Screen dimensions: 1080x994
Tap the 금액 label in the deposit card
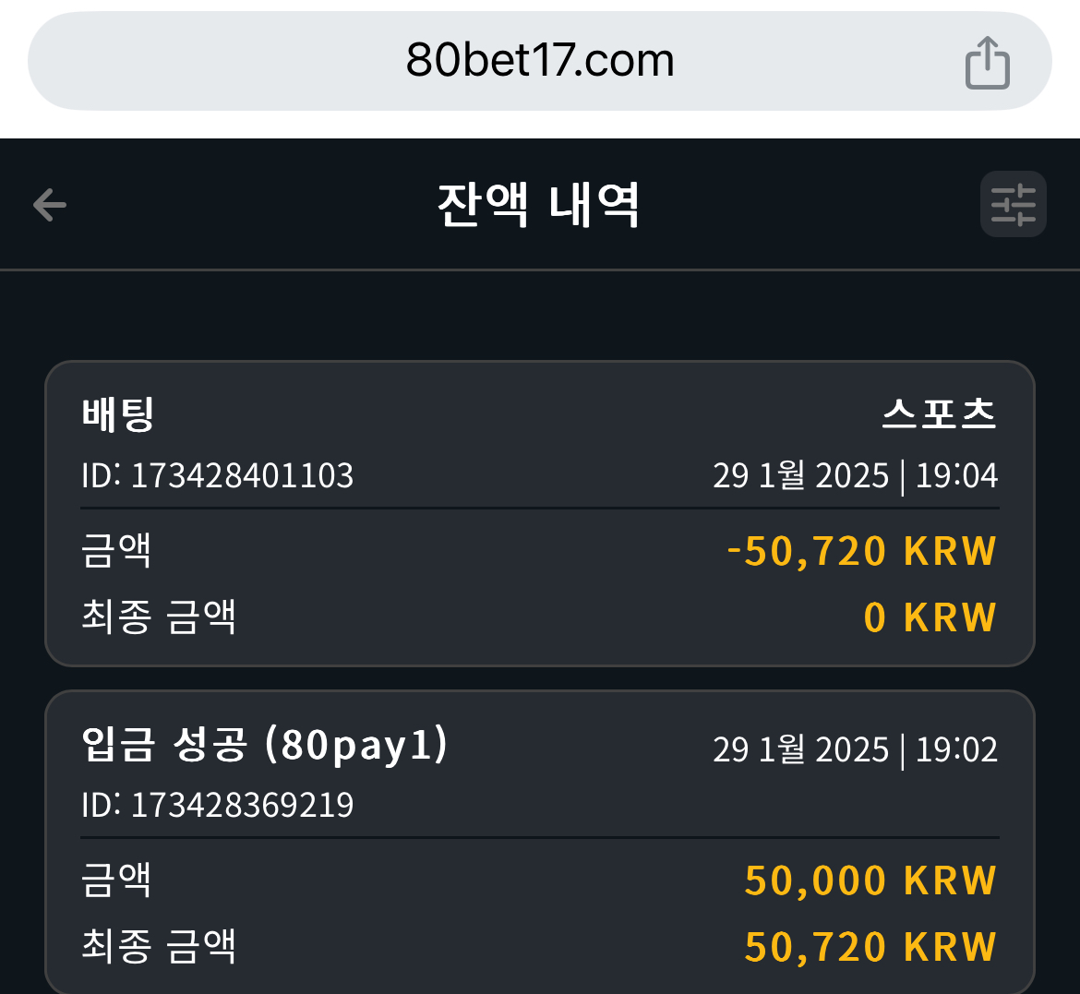pos(115,880)
